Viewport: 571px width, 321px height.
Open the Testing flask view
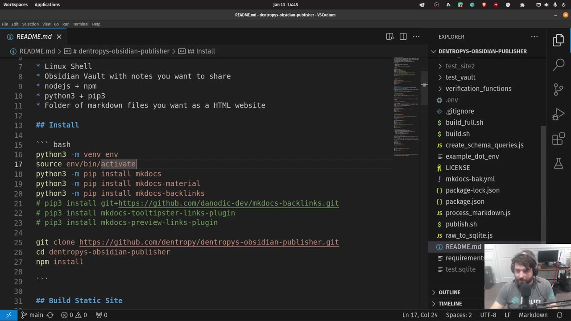pos(559,163)
